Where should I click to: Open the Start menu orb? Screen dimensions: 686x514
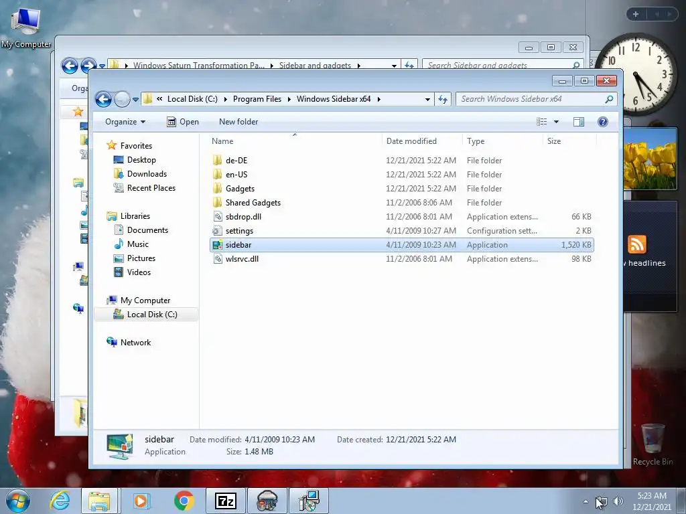click(x=18, y=501)
